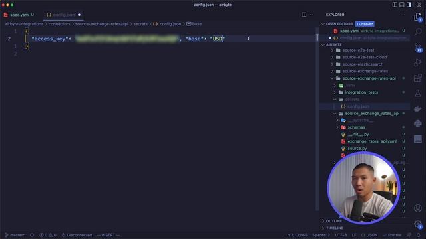Open the Extensions view
Viewport: 426px width, 239px height.
[418, 78]
